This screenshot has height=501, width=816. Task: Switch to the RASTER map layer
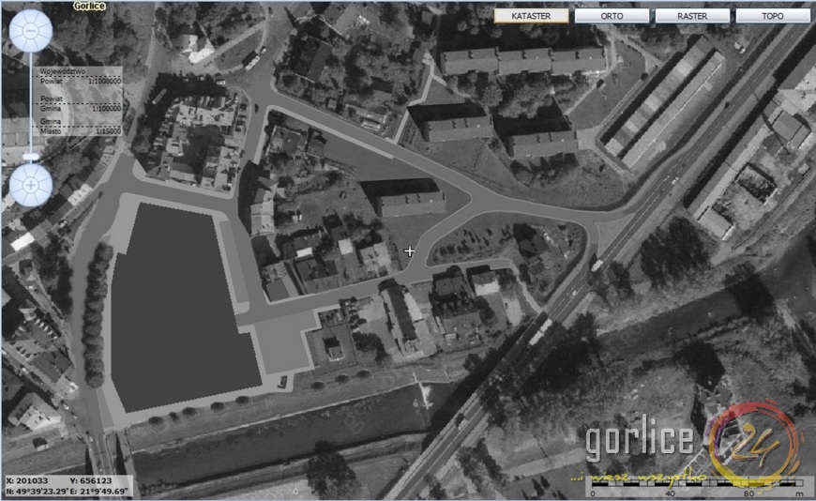(x=692, y=16)
